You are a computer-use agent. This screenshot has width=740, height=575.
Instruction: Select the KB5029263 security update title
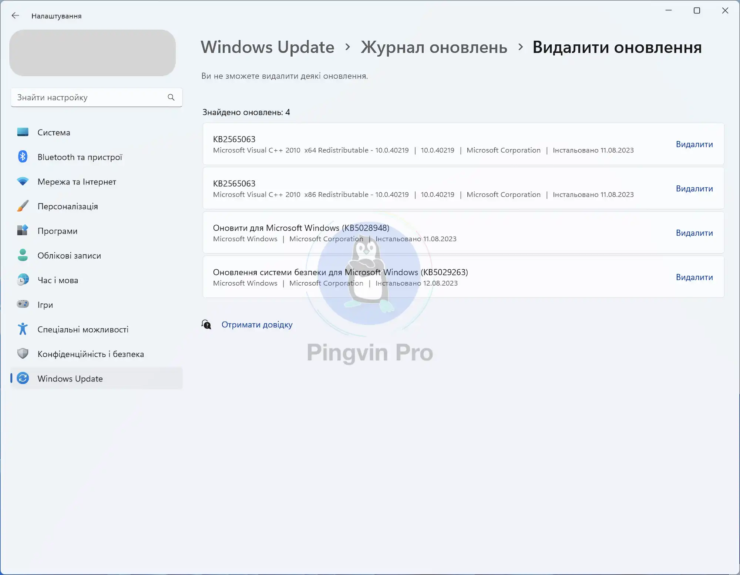(x=340, y=272)
